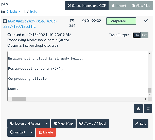Click the task list icon beside 1 Tasks
Viewport: 155px width, 140px height.
[x=3, y=11]
